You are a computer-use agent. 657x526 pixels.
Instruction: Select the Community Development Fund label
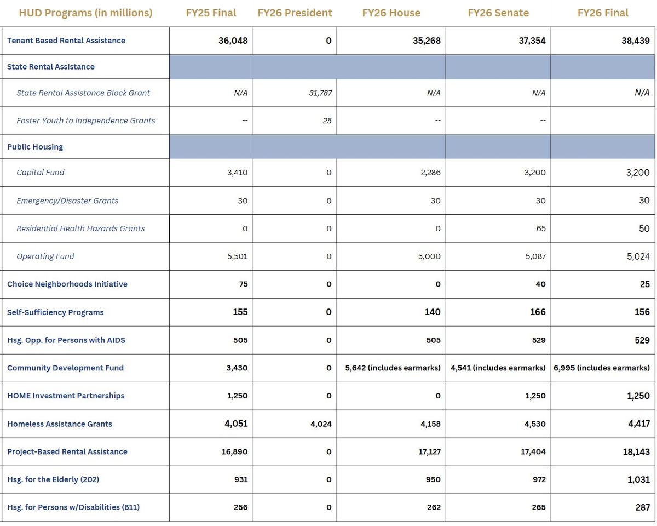65,368
